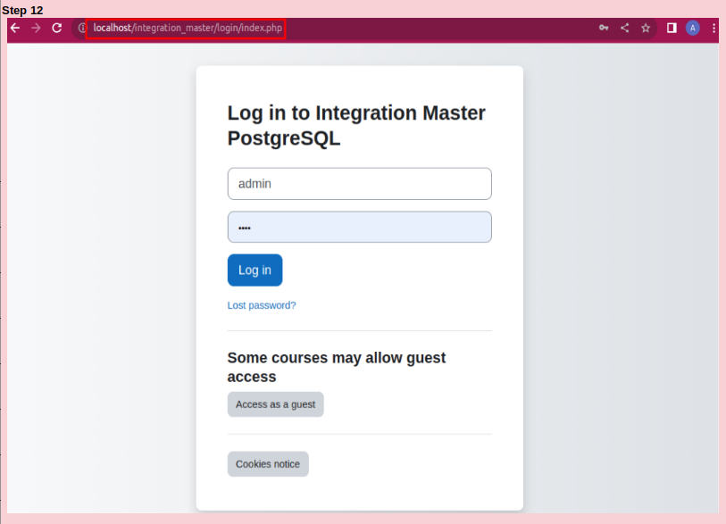Share this page via share icon

coord(624,28)
